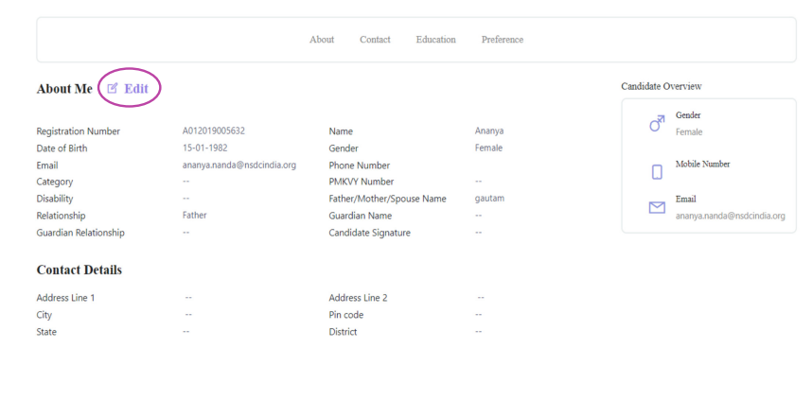Click the name value Ananya
Viewport: 812px width, 418px height.
tap(490, 131)
